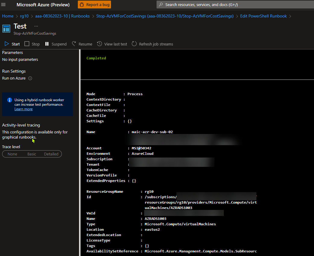Click the 'AvailabilitySetReference' field label
This screenshot has width=314, height=256.
112,251
